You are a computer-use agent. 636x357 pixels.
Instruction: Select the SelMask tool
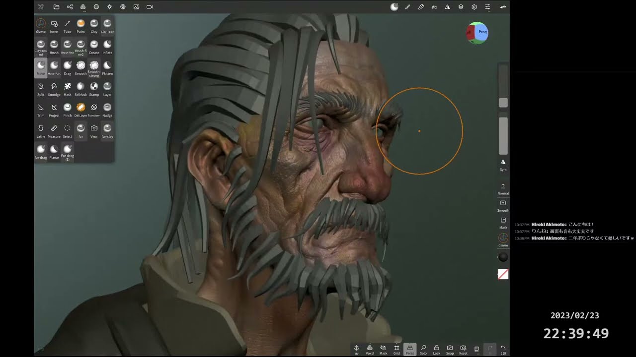80,89
